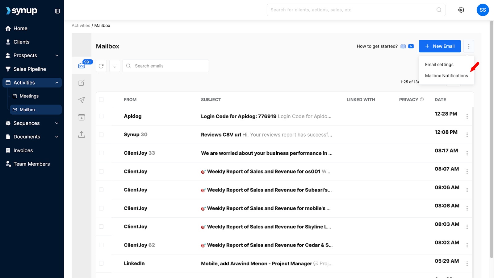This screenshot has width=494, height=278.
Task: Click the SUBJECT column header
Action: pos(211,100)
